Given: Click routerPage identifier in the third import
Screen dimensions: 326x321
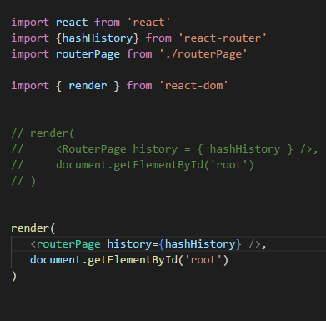Looking at the screenshot, I should click(88, 54).
